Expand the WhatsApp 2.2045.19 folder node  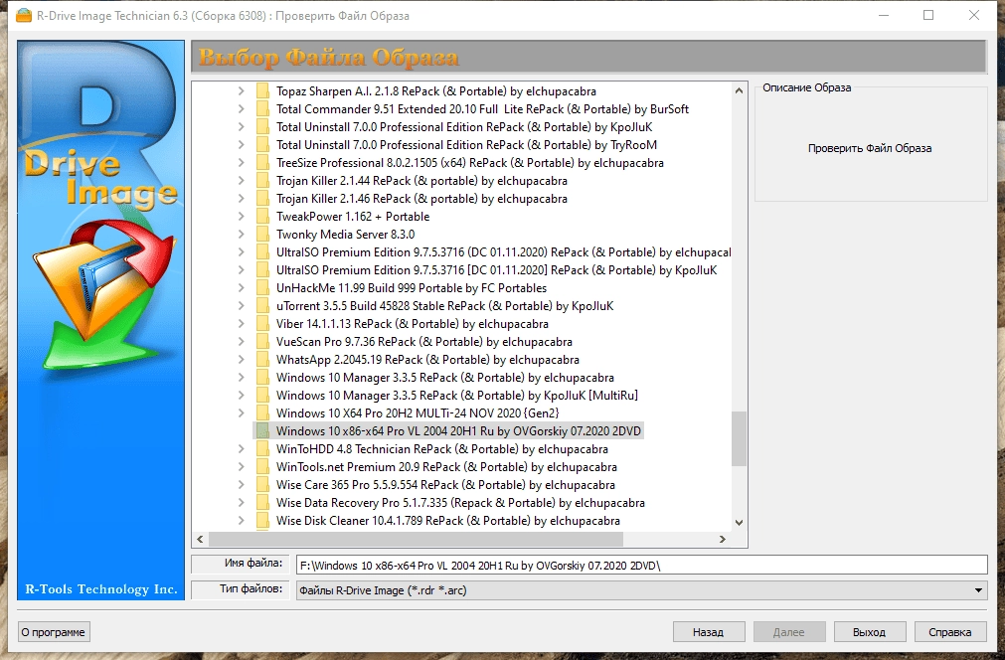click(x=241, y=360)
